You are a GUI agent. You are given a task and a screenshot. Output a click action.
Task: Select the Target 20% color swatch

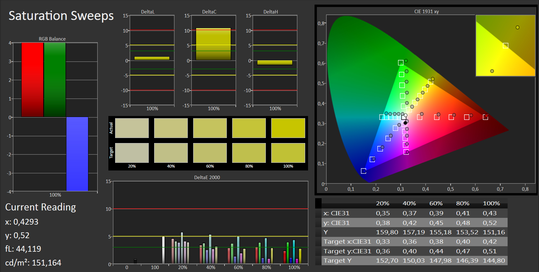click(x=132, y=153)
